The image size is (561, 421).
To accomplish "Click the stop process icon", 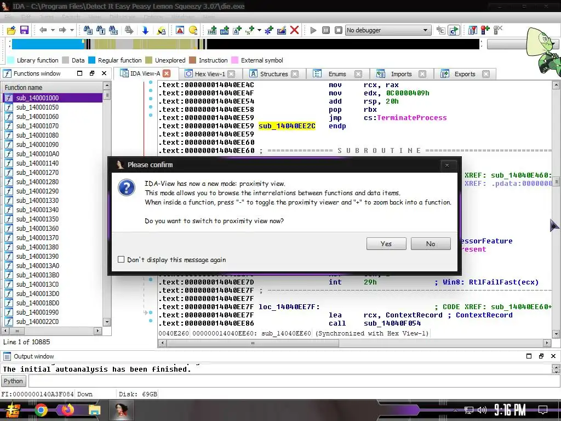I will pyautogui.click(x=339, y=30).
